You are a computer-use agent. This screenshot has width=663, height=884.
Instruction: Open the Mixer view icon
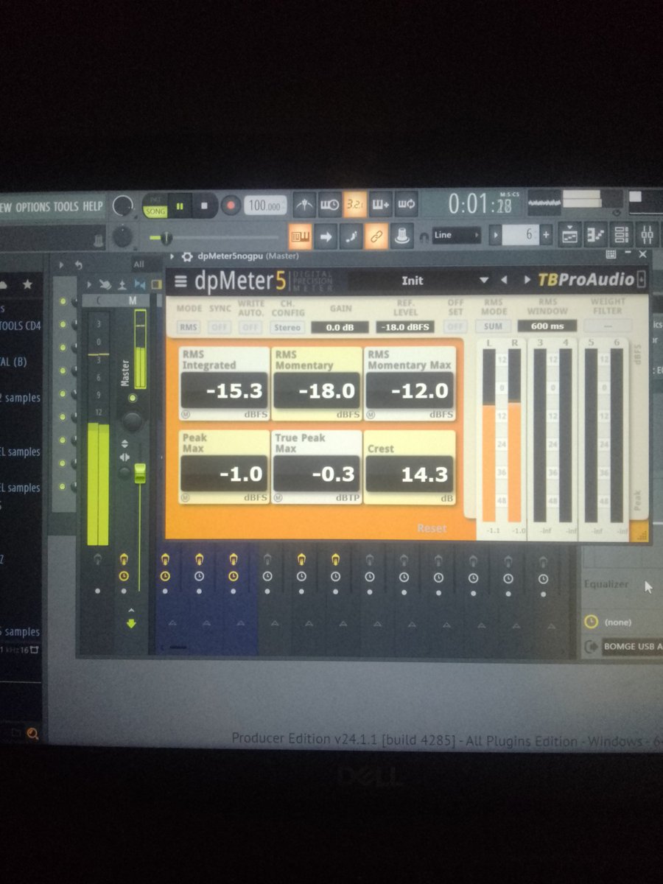click(x=647, y=236)
